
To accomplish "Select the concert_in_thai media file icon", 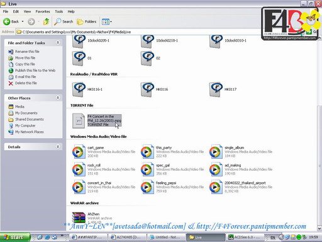I will [x=79, y=187].
